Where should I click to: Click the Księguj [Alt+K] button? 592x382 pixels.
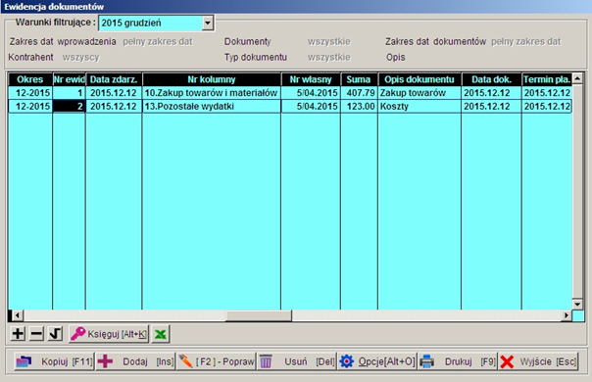[x=109, y=334]
